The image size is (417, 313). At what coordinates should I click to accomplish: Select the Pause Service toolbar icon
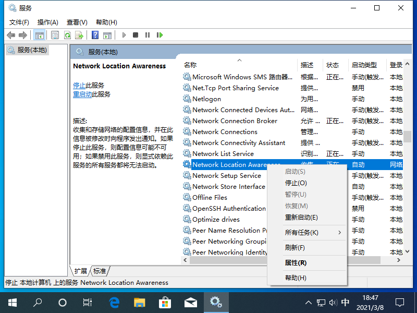(148, 35)
